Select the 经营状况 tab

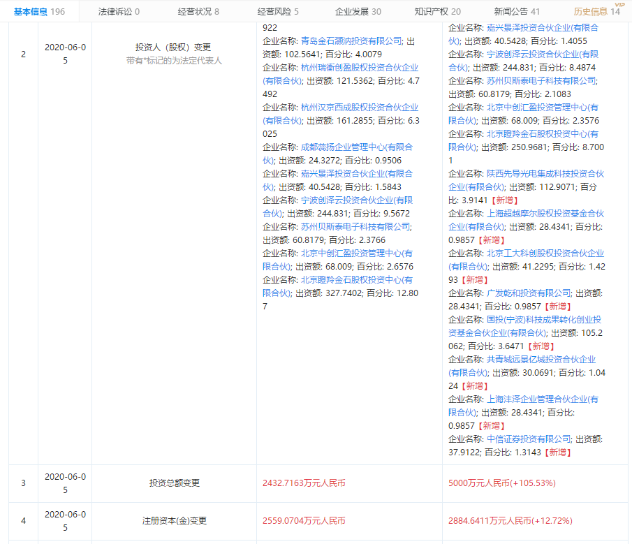pyautogui.click(x=198, y=11)
